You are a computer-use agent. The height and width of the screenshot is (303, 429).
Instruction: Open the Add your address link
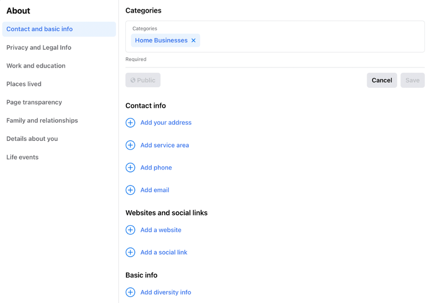(x=166, y=123)
